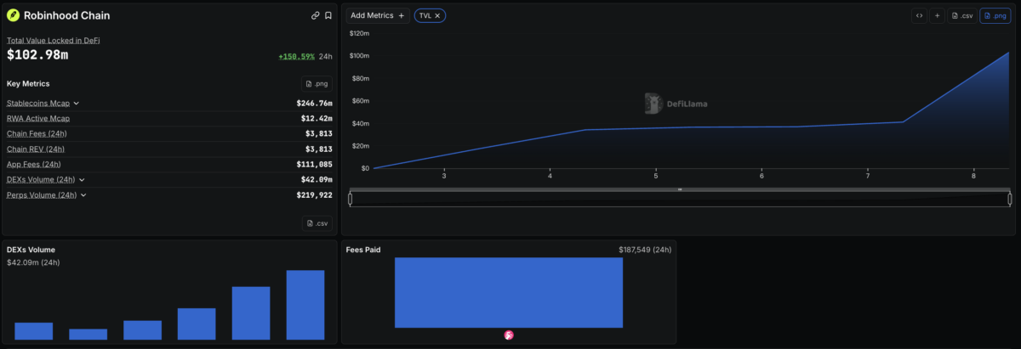
Task: Click the RWA Active Mcap label
Action: click(38, 118)
